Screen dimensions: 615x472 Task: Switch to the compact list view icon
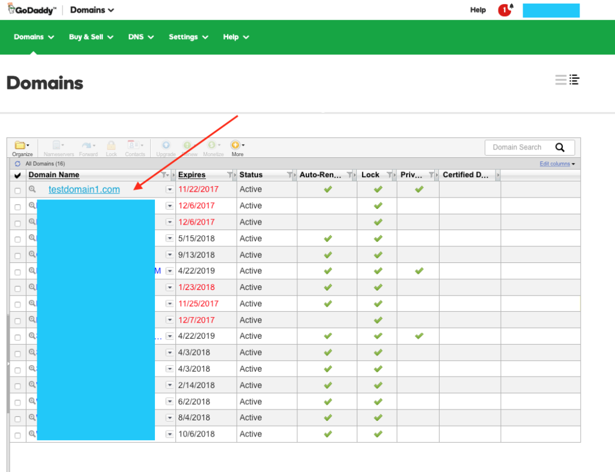[x=561, y=80]
